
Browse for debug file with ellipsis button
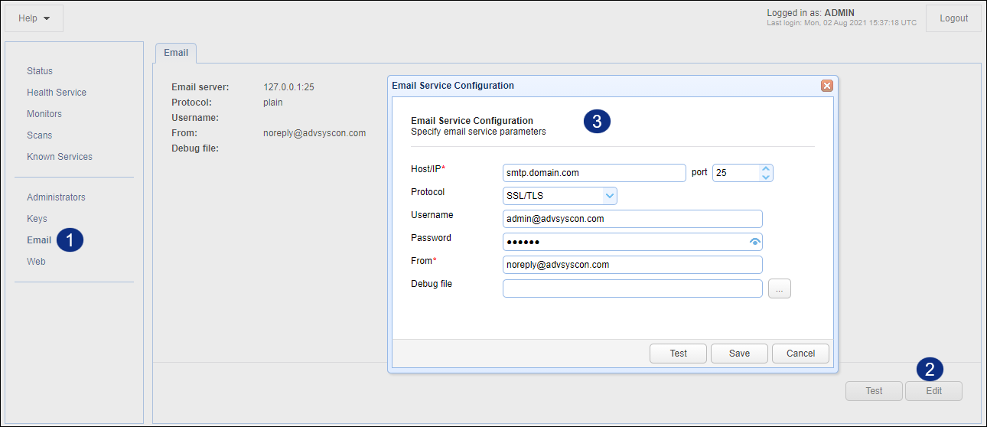(779, 288)
